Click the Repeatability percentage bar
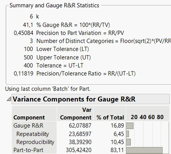The image size is (171, 154). pyautogui.click(x=127, y=134)
